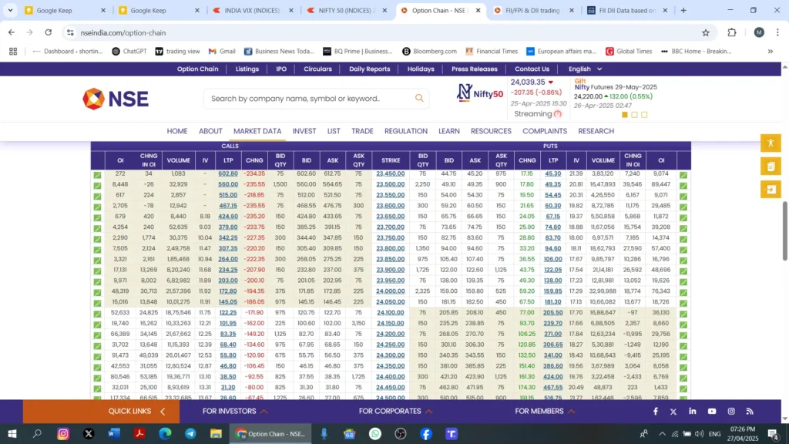Open WhatsApp from Windows taskbar
This screenshot has height=444, width=789.
(375, 433)
